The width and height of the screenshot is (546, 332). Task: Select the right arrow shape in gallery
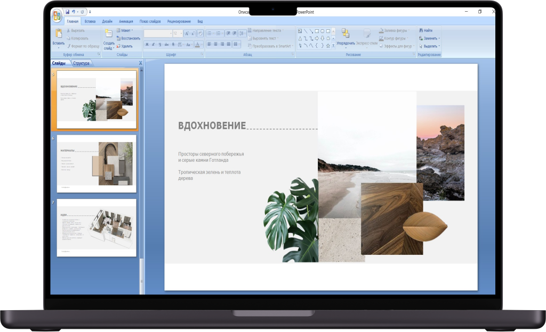click(x=317, y=38)
